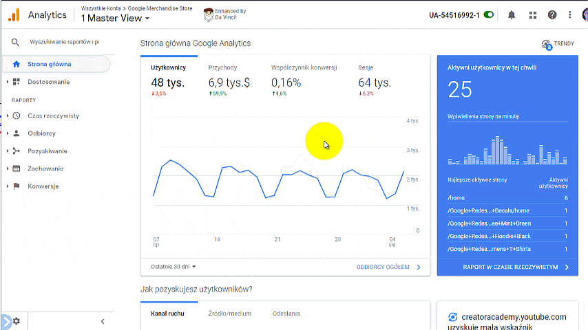The height and width of the screenshot is (330, 588).
Task: Click the active users count 25
Action: (460, 90)
